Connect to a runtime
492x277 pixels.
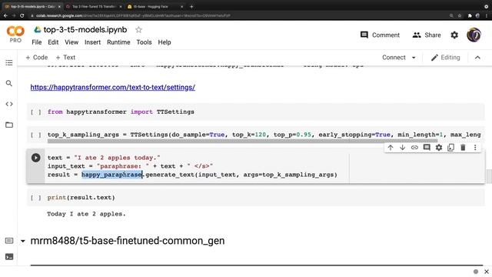394,58
